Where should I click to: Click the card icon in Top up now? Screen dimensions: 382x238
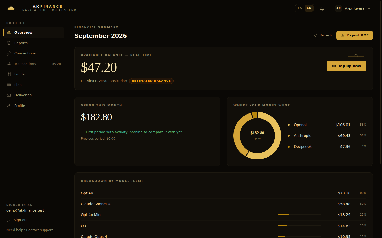click(x=334, y=66)
